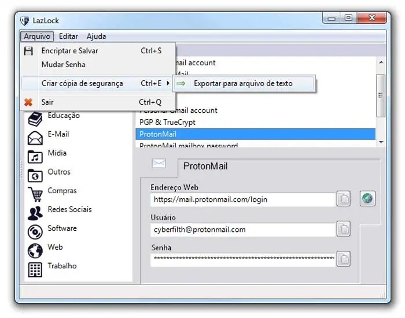Screen dimensions: 405x318
Task: Copy the Endereço Web value
Action: pyautogui.click(x=343, y=198)
